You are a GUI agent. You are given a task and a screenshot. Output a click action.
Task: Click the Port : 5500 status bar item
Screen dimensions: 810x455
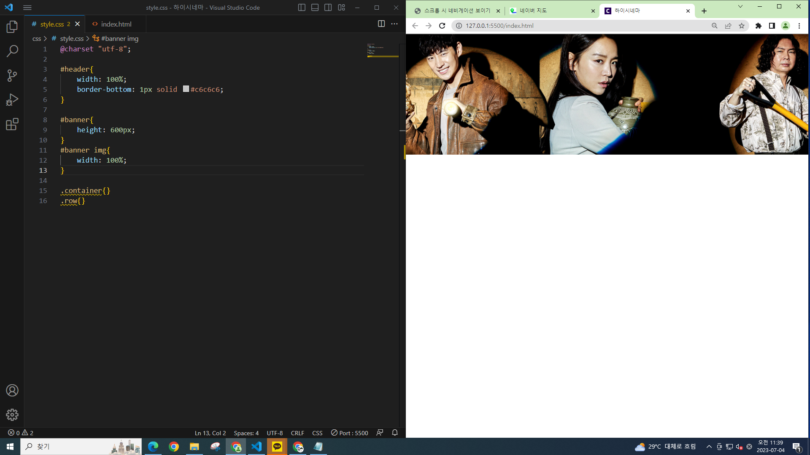click(x=350, y=433)
